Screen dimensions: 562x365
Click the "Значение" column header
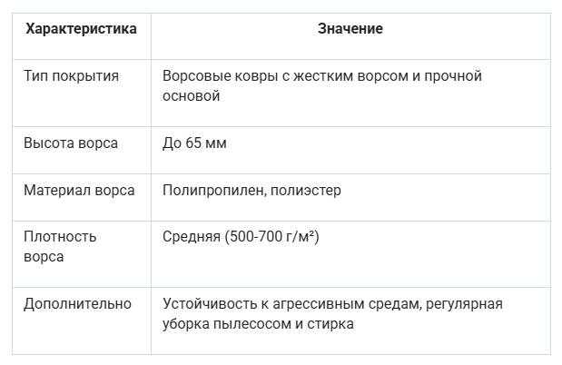tap(350, 29)
